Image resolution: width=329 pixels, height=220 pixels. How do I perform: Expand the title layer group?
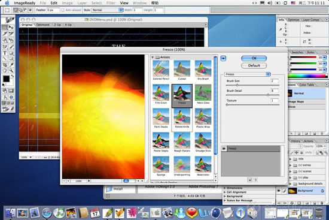290,159
